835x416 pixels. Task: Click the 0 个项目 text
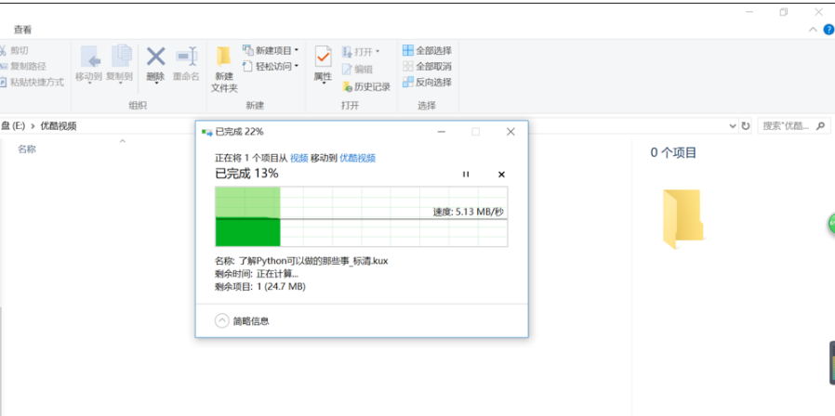(673, 153)
